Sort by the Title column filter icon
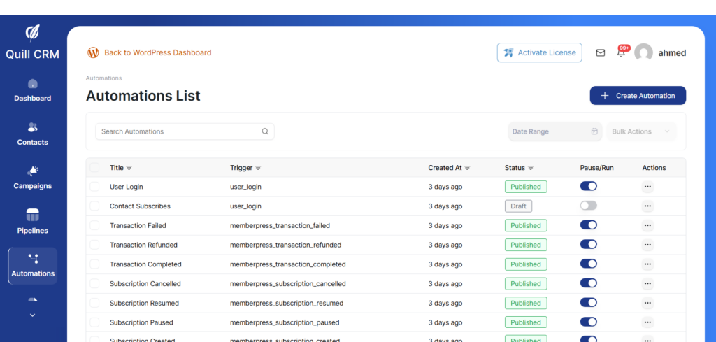Image resolution: width=716 pixels, height=342 pixels. [129, 168]
